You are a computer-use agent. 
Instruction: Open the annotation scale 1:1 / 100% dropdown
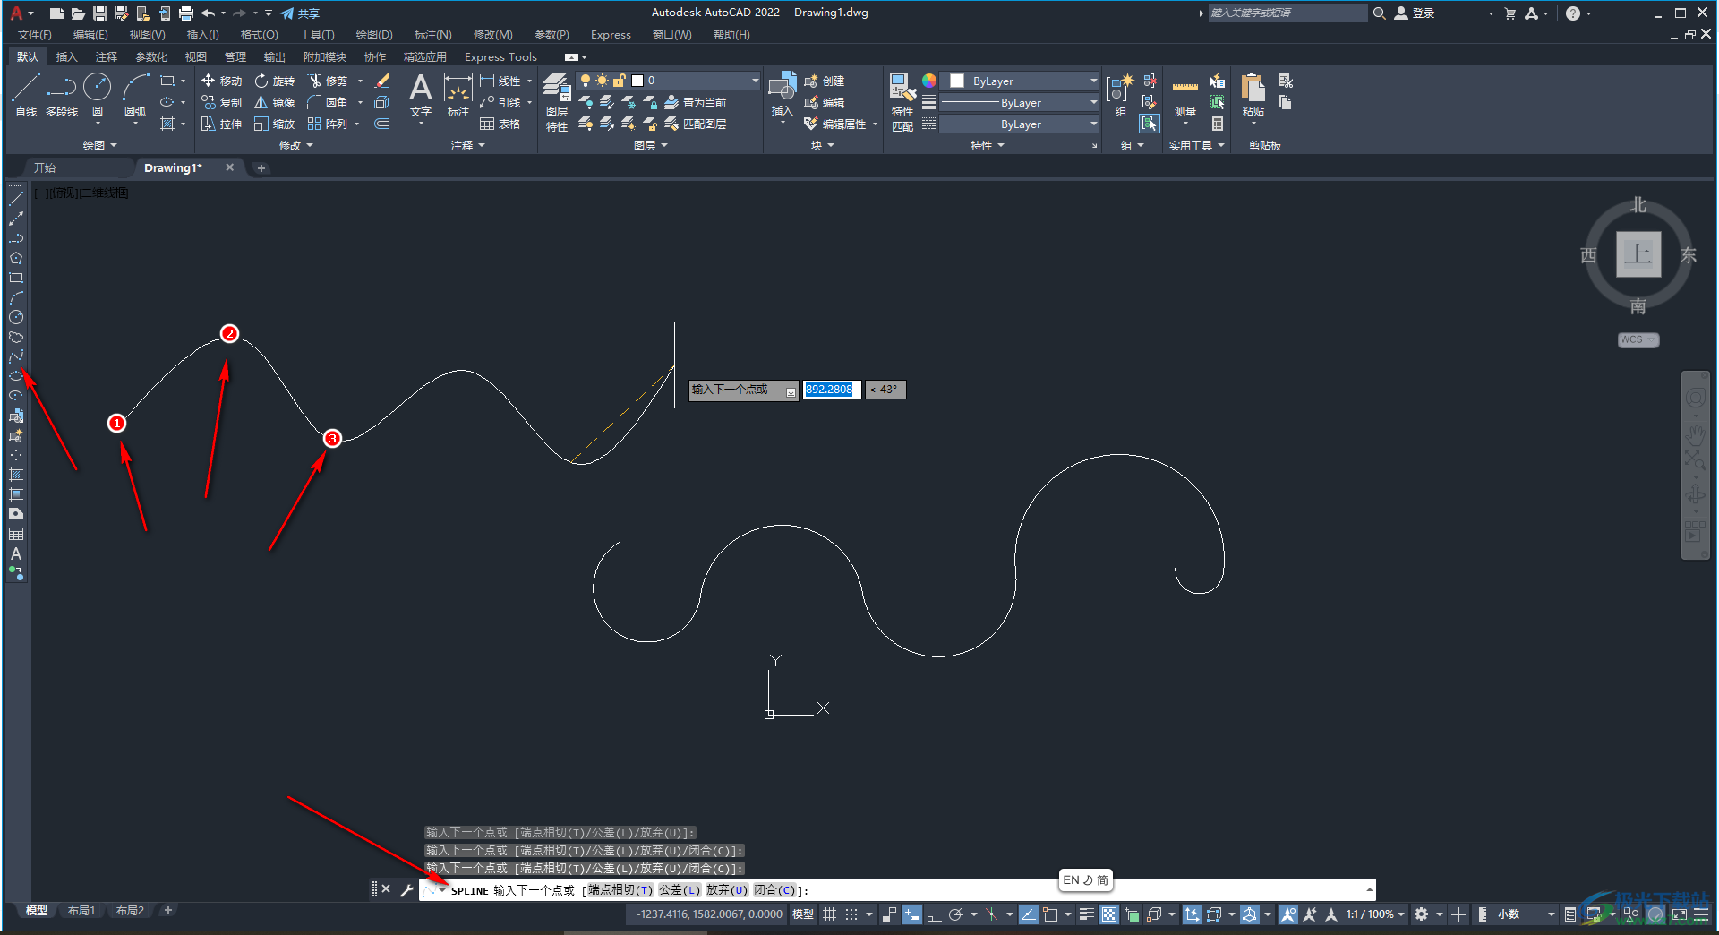(1375, 914)
